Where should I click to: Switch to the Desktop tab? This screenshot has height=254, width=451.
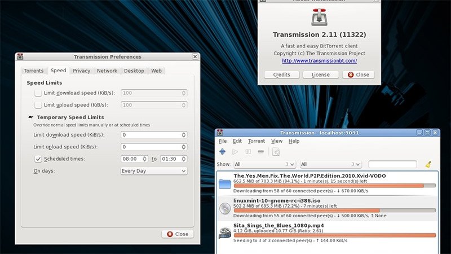tap(134, 71)
